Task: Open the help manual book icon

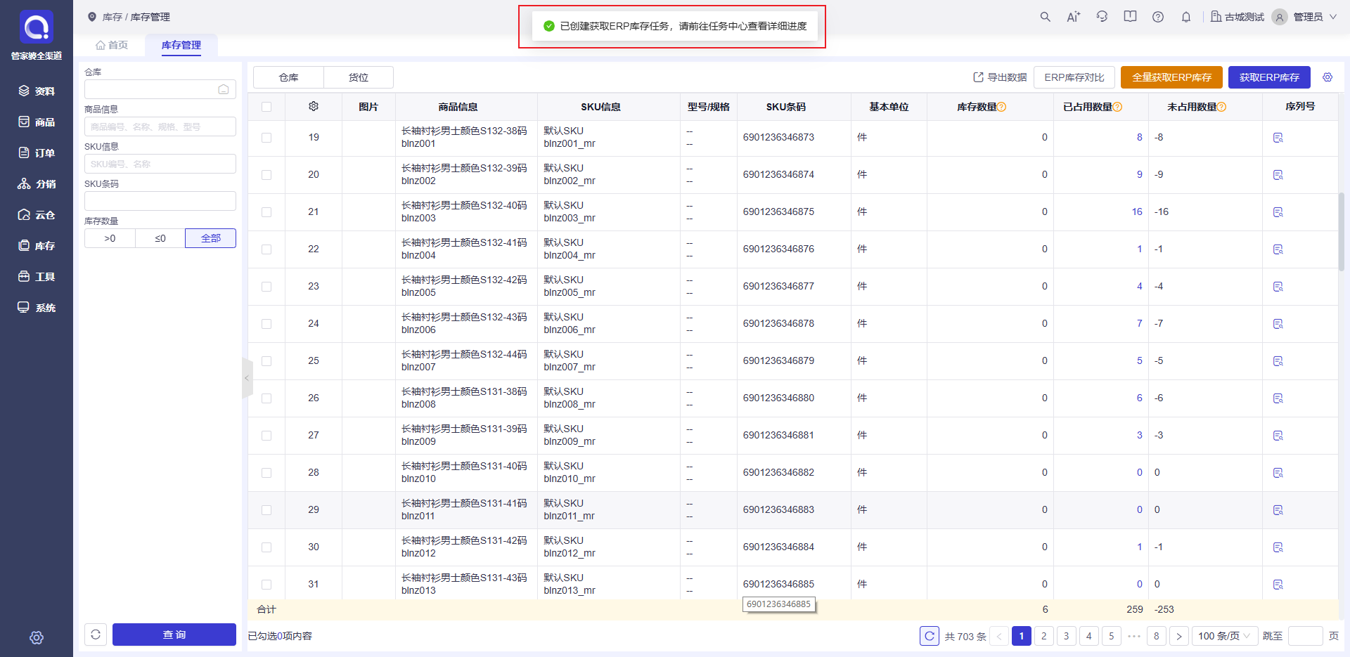Action: click(x=1130, y=17)
